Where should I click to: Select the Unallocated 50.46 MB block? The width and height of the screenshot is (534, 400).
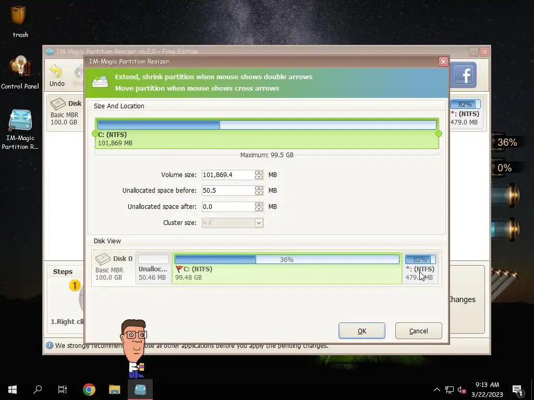[x=153, y=268]
